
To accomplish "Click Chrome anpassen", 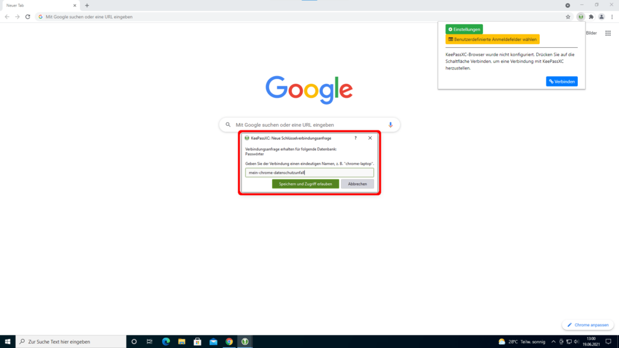I will point(588,324).
